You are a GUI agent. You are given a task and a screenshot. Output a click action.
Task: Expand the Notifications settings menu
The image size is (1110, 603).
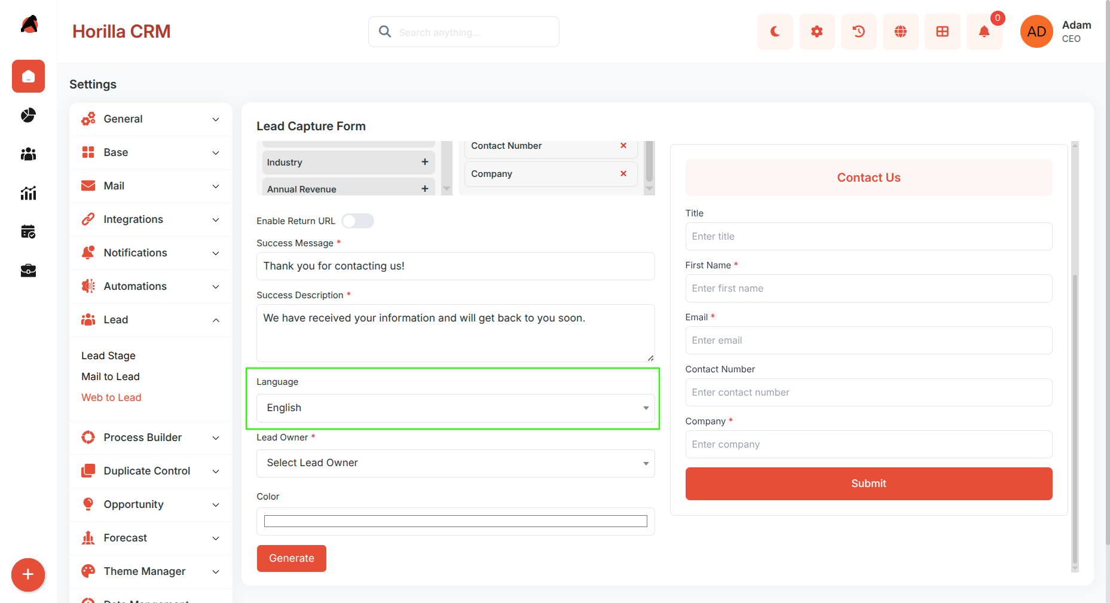pyautogui.click(x=151, y=253)
